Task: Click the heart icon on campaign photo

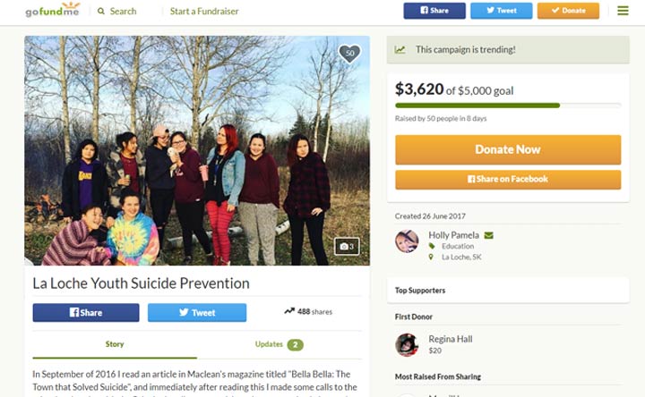Action: click(349, 54)
